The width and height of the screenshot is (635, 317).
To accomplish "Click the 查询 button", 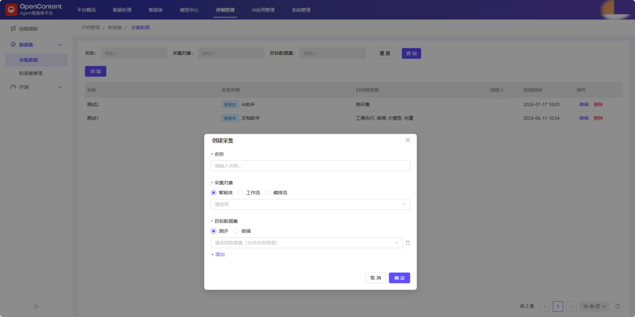I will [412, 53].
